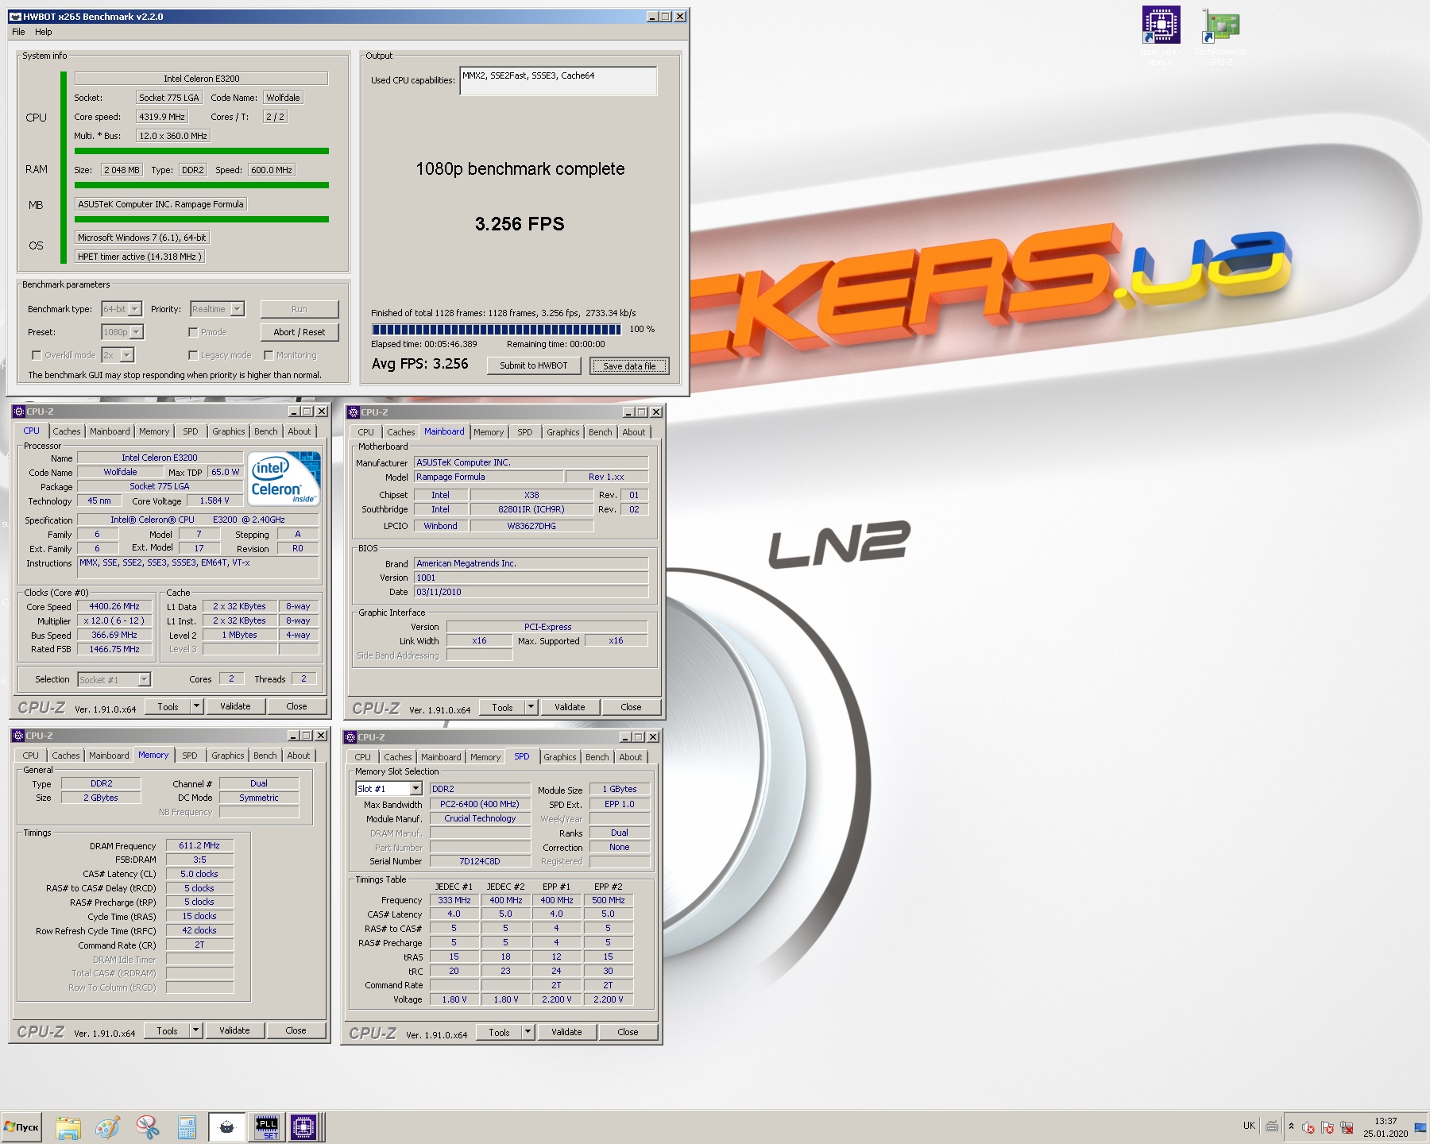Click the Save data file button

tap(629, 365)
